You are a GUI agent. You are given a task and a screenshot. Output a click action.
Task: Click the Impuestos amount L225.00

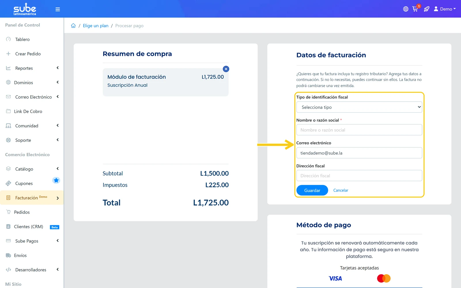click(x=217, y=185)
